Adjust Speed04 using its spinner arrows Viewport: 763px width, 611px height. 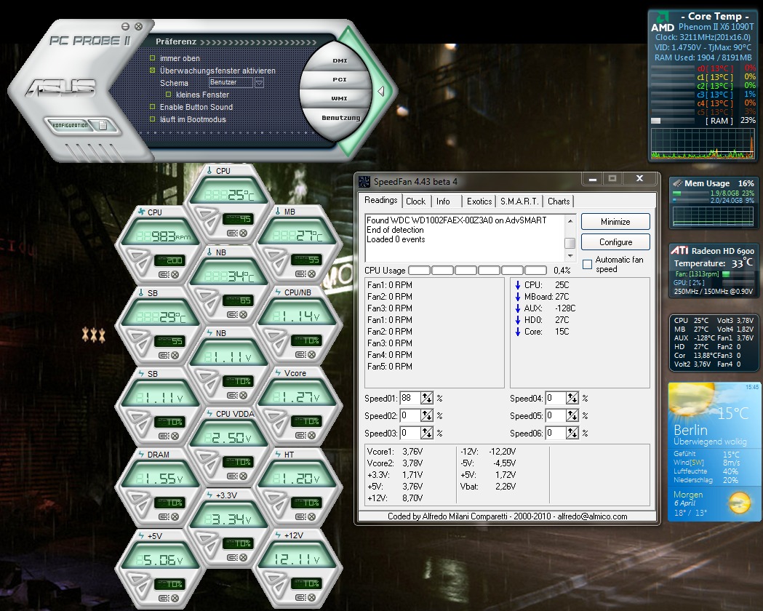[x=572, y=399]
